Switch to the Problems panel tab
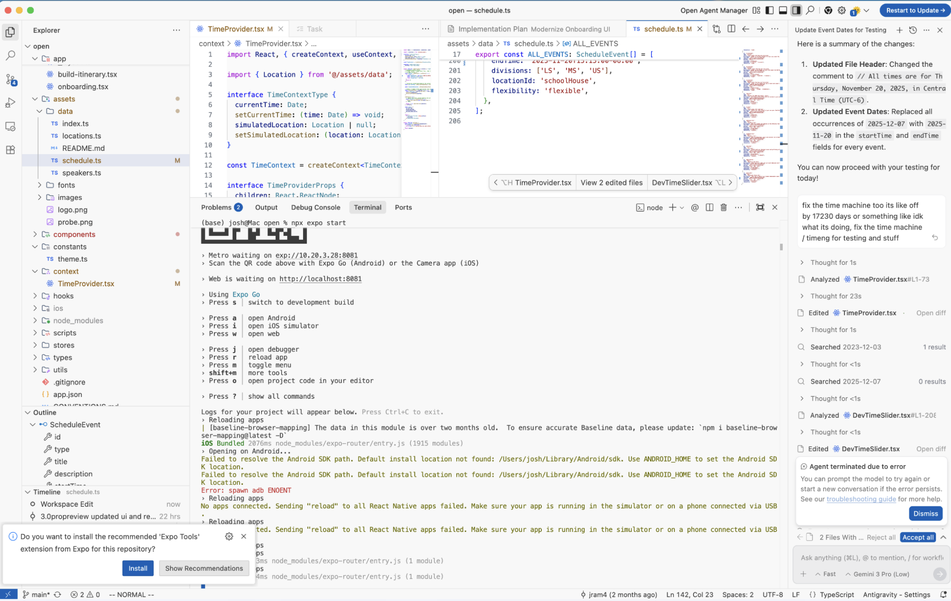The height and width of the screenshot is (601, 951). click(221, 207)
